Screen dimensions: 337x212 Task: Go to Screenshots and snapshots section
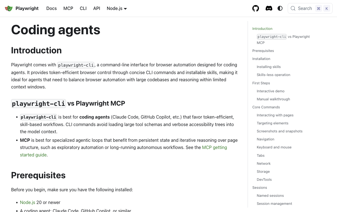point(279,131)
